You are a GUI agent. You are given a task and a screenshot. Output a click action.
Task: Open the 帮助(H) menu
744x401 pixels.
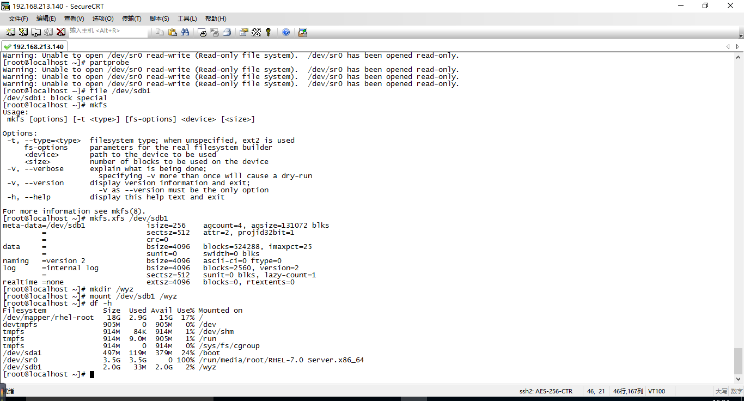[216, 19]
